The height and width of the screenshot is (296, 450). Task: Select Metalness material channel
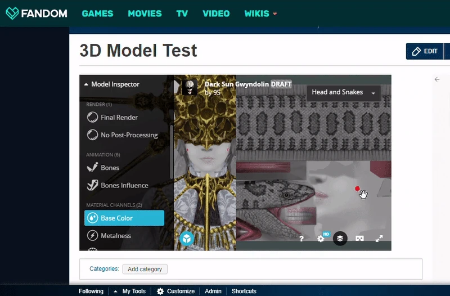point(109,235)
